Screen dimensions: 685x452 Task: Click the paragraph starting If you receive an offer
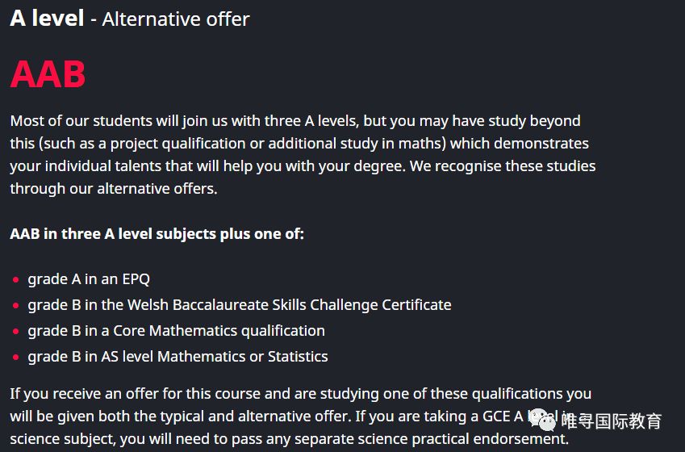pyautogui.click(x=301, y=416)
